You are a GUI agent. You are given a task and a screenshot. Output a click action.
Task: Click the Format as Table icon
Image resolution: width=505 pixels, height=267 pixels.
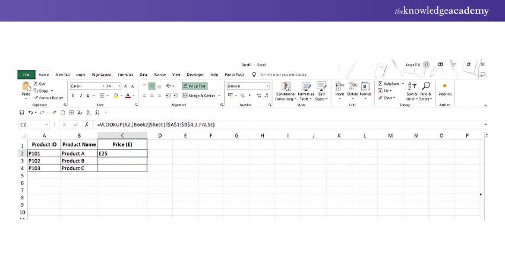(306, 88)
